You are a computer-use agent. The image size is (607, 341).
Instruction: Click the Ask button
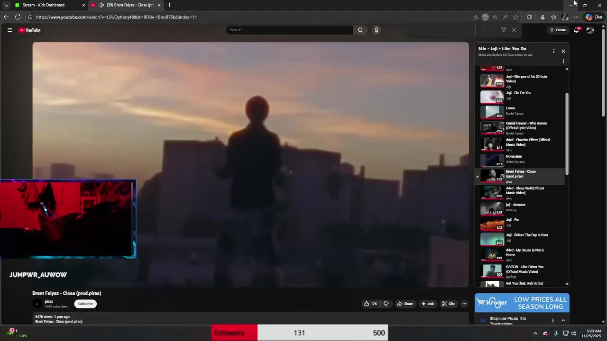pos(427,304)
